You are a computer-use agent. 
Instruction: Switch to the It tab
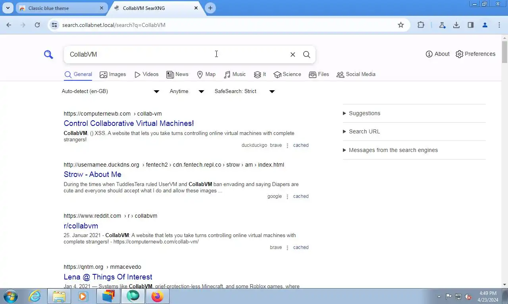(260, 74)
